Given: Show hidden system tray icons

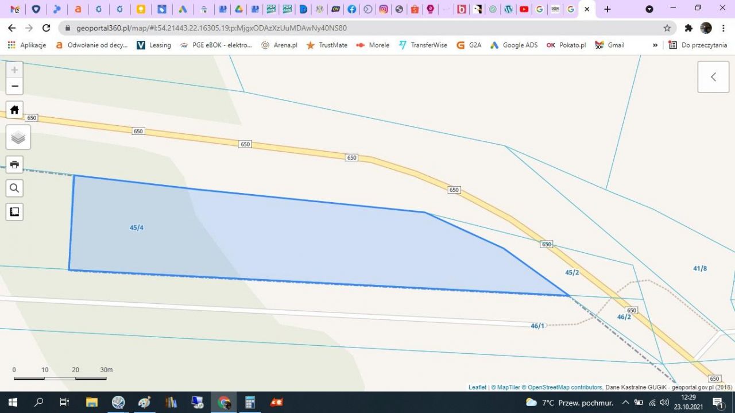Looking at the screenshot, I should tap(625, 402).
